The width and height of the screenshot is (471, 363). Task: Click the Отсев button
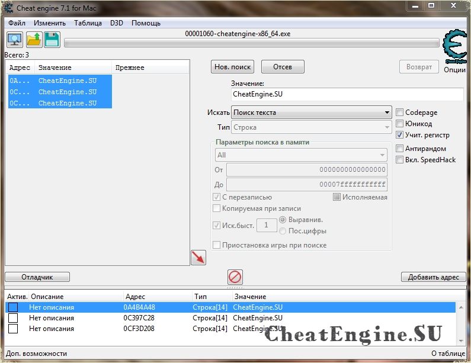(283, 67)
